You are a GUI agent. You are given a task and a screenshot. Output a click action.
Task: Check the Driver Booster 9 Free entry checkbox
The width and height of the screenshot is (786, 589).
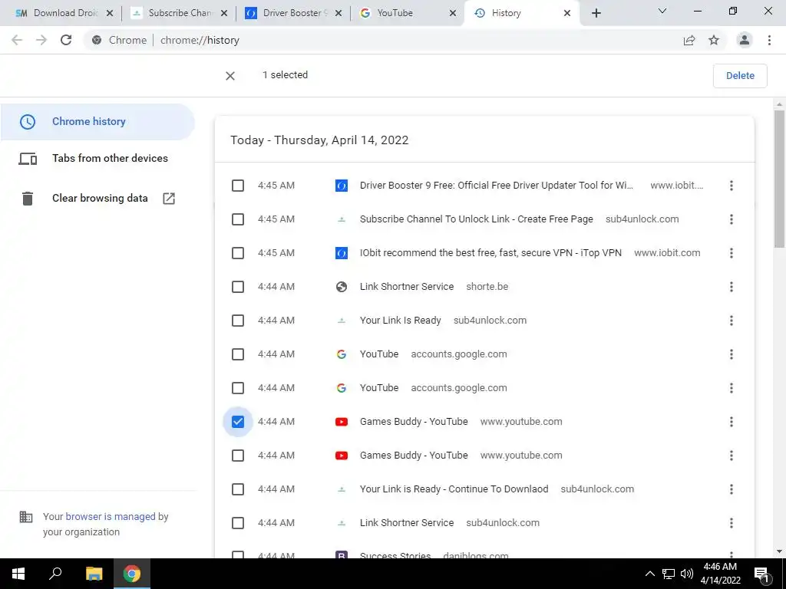(238, 186)
